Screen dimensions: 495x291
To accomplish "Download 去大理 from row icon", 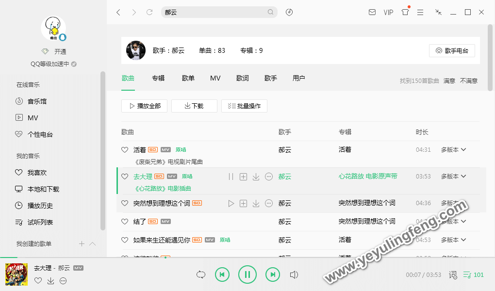I will click(x=256, y=177).
